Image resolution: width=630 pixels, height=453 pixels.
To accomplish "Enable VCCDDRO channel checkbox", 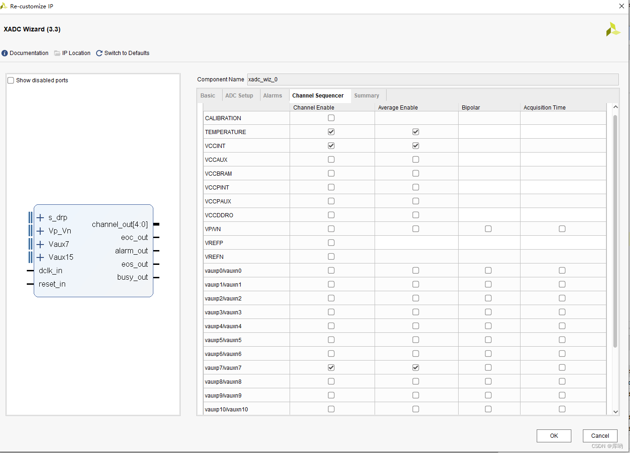I will [x=331, y=215].
